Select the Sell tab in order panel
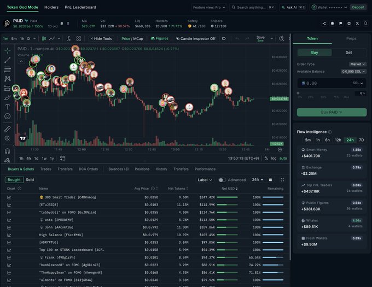 click(x=349, y=52)
